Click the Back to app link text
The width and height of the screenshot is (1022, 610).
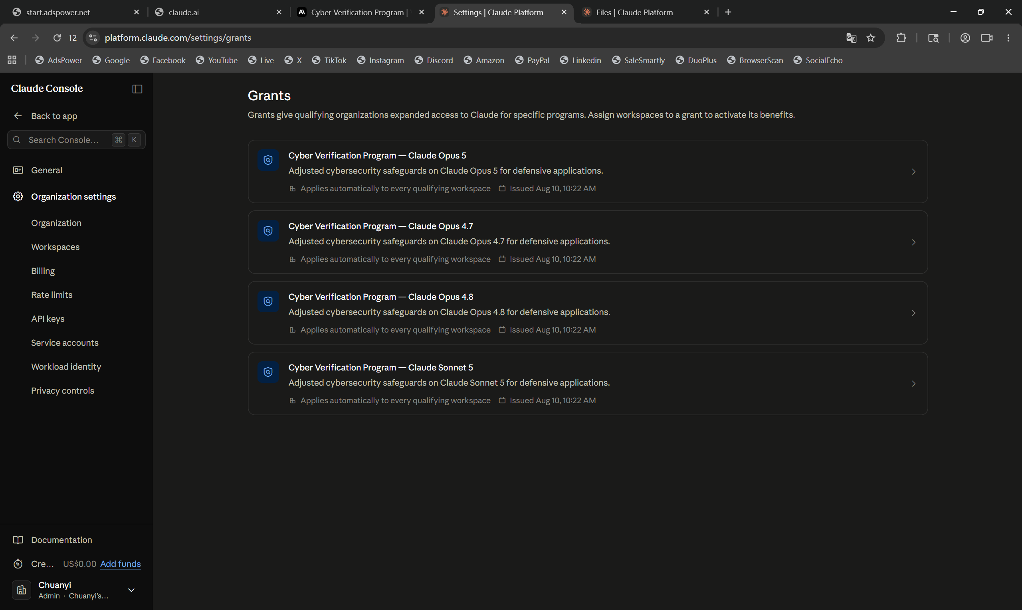(54, 116)
